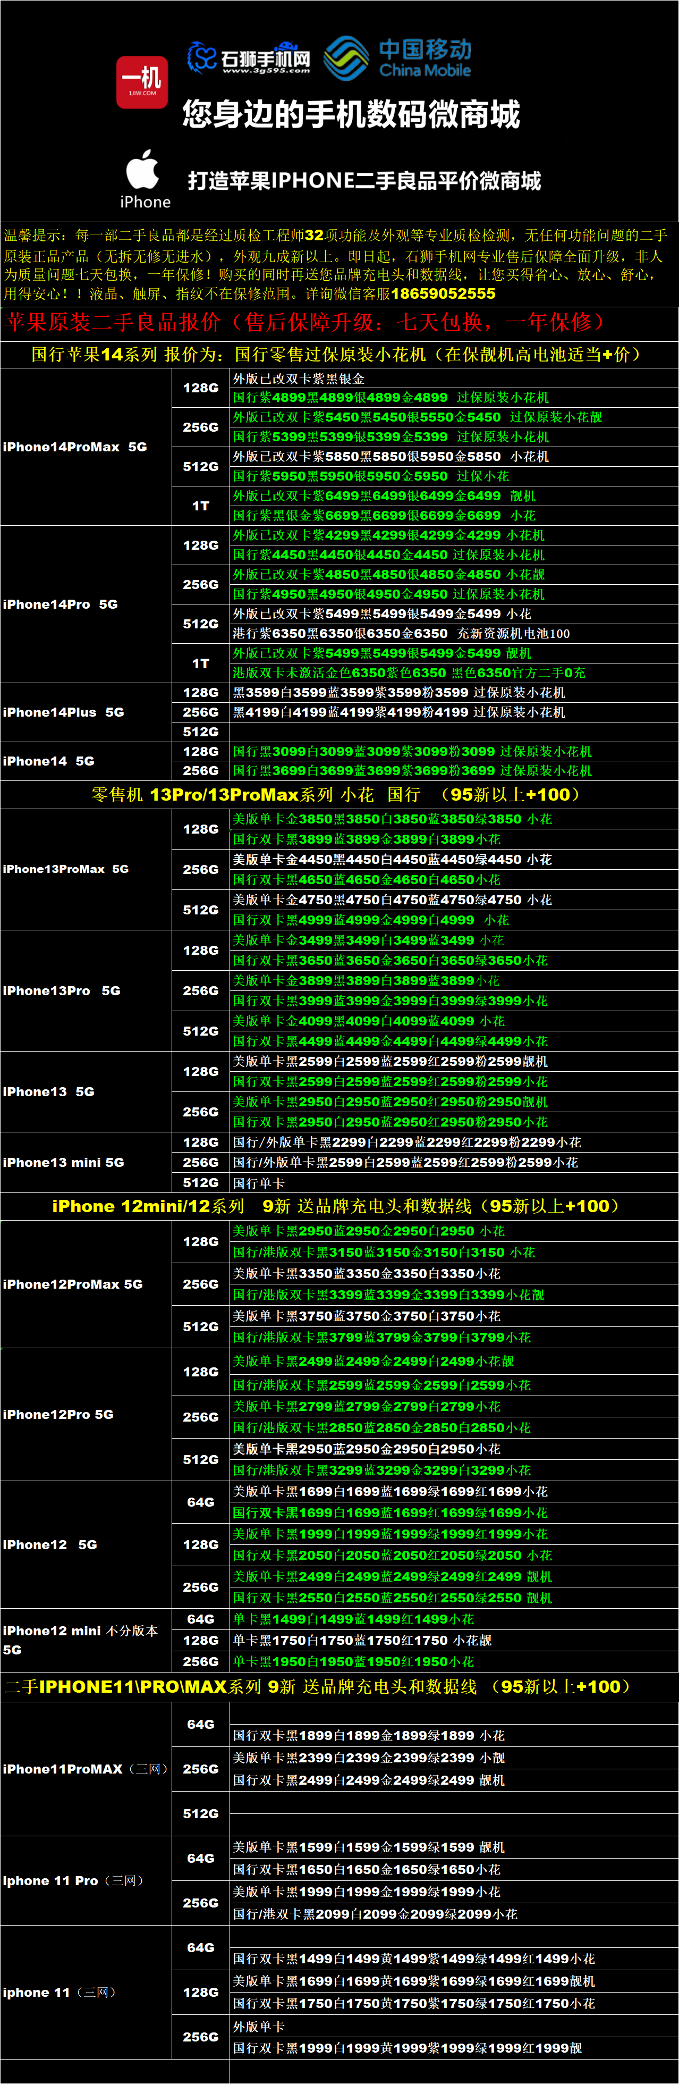This screenshot has height=2084, width=679.
Task: Click the 64G cell for iphone 11 Pro
Action: pos(200,1858)
